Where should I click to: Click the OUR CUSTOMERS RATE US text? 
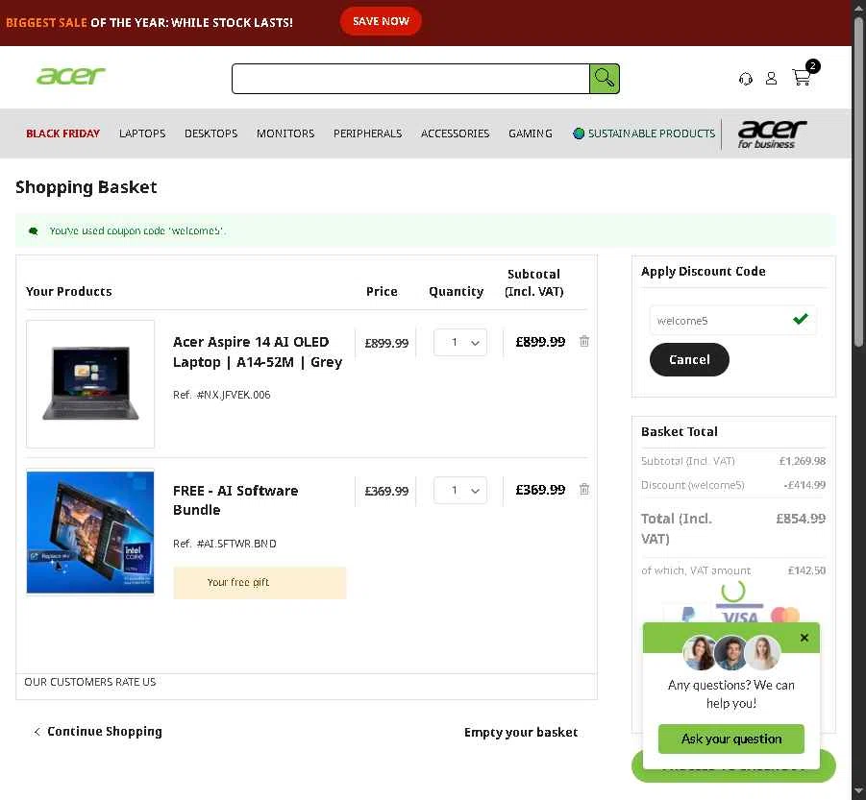click(90, 682)
